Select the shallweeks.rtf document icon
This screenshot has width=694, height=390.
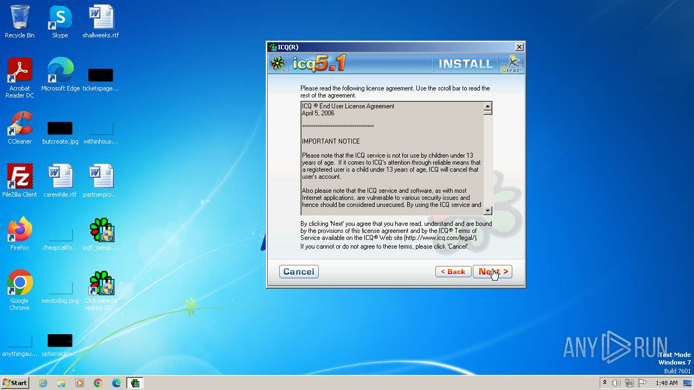tap(101, 22)
